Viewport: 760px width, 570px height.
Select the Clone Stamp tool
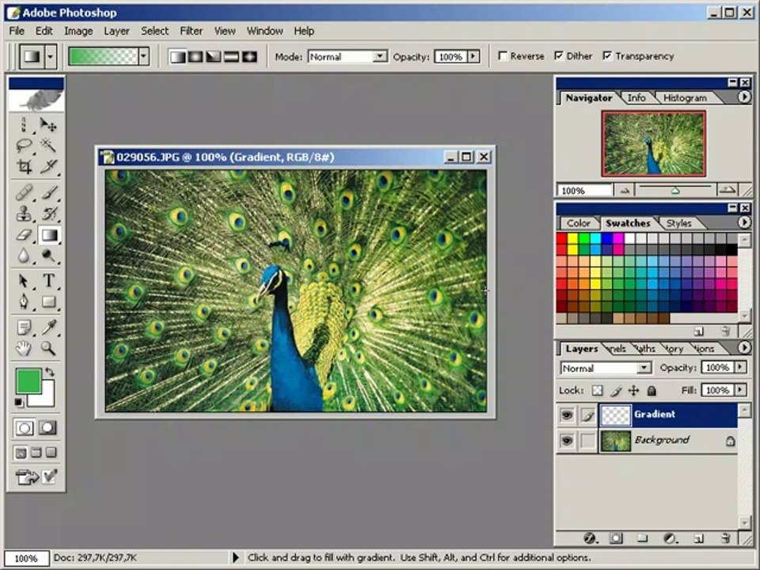pos(23,214)
